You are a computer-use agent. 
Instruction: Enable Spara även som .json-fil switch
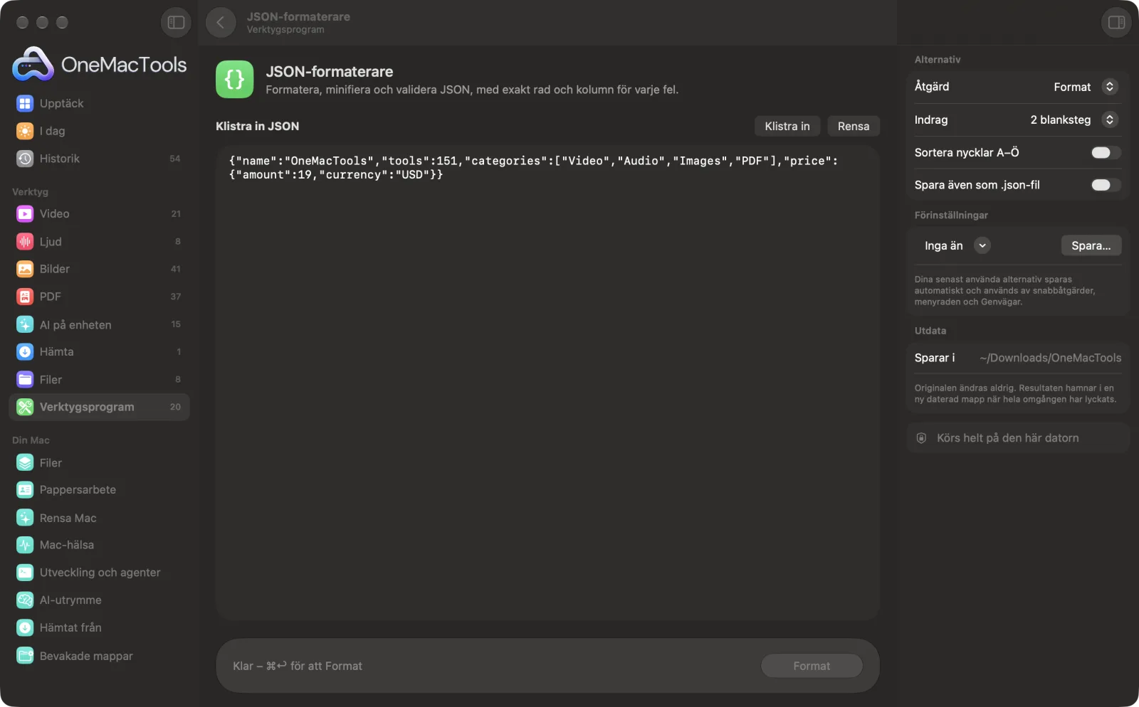pos(1106,185)
